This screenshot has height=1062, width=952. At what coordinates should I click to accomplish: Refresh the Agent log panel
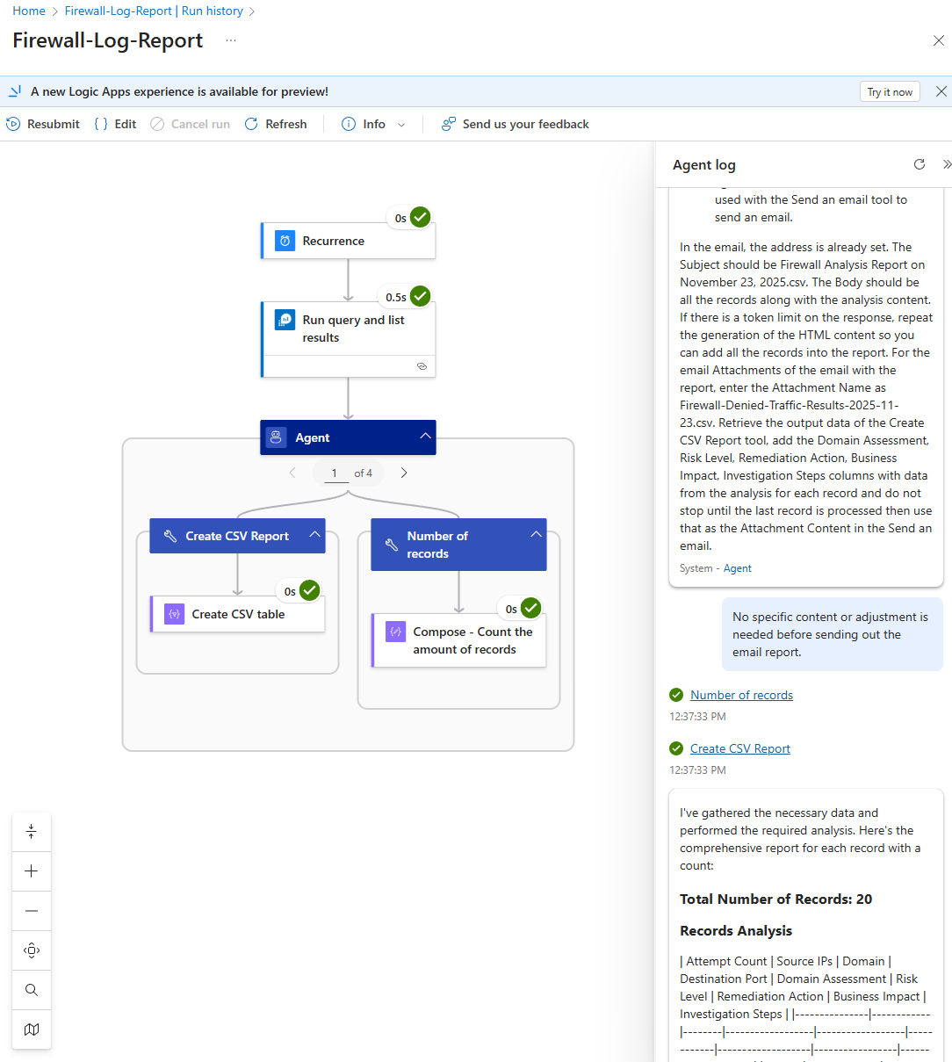pos(919,164)
